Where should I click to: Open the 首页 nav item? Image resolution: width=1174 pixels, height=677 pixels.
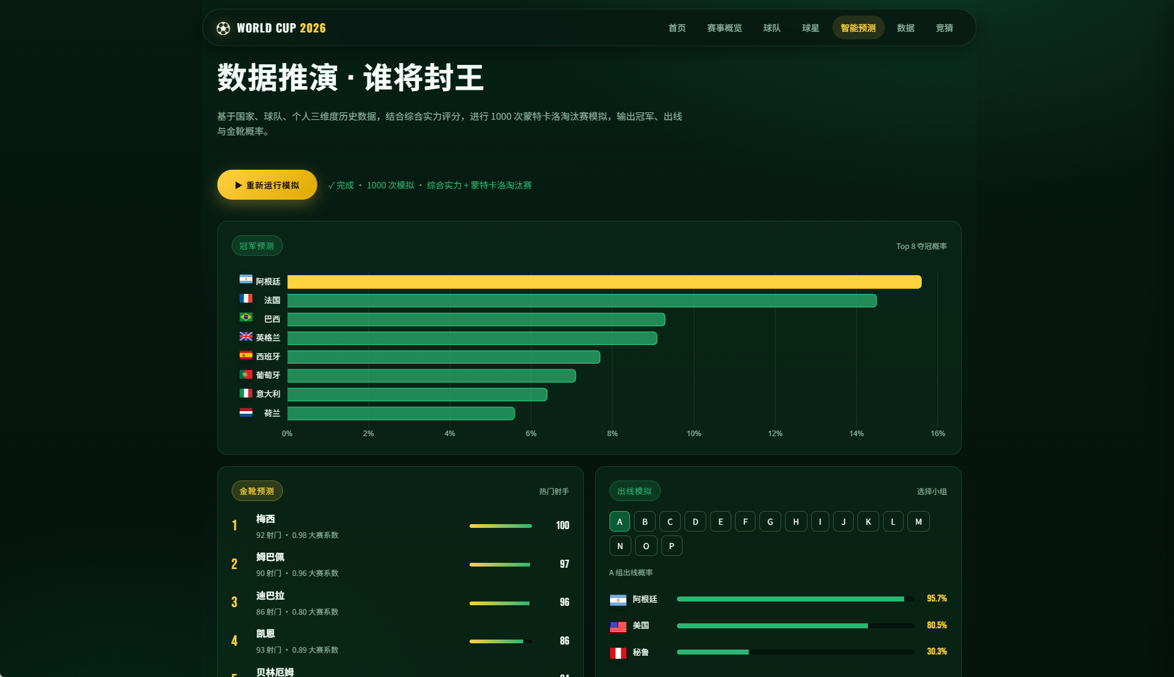click(677, 28)
